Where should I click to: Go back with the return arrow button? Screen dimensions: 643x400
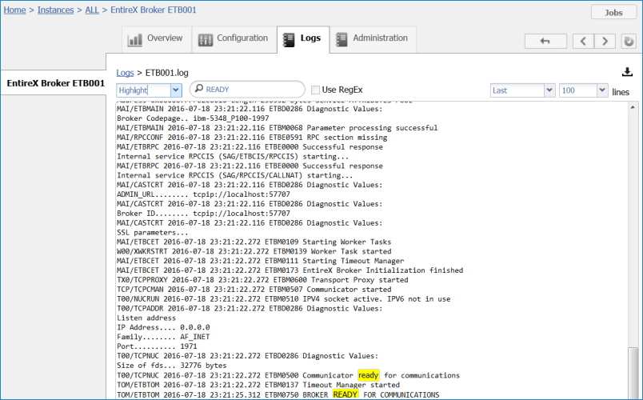(545, 41)
